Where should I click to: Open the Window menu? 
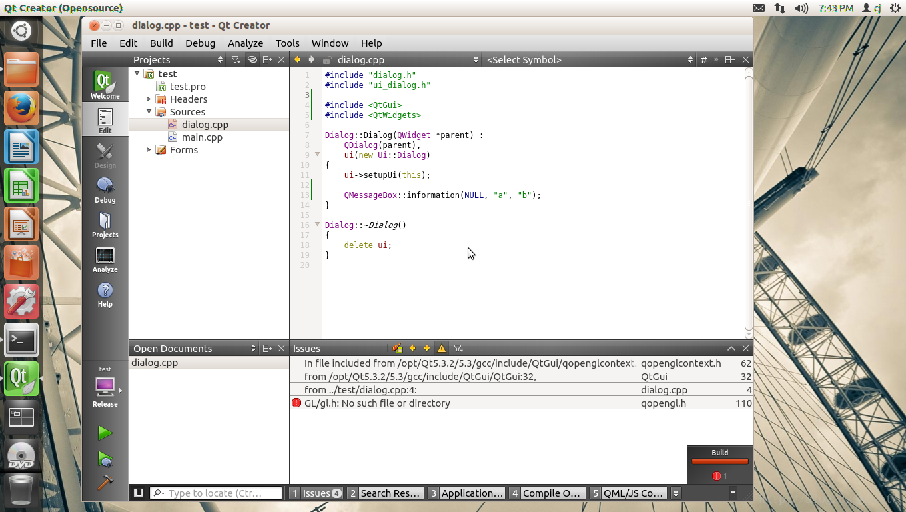pyautogui.click(x=330, y=43)
